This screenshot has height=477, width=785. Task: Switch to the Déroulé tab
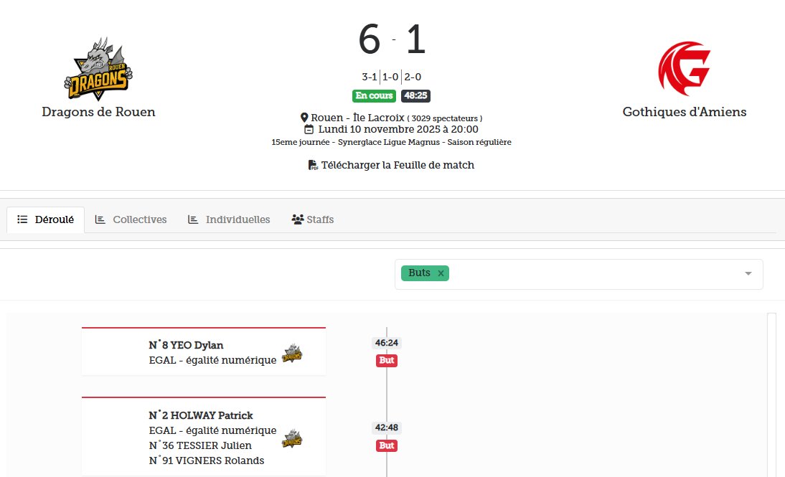click(45, 219)
